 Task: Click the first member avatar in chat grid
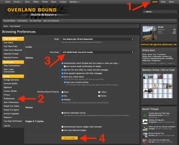[x=145, y=76]
